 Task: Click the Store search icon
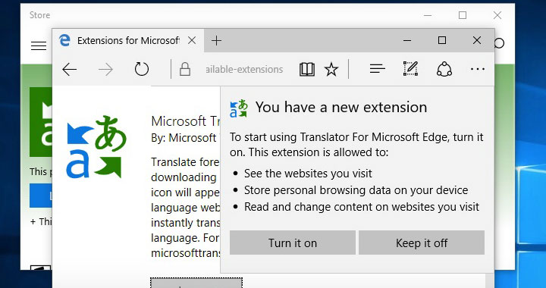pos(499,43)
